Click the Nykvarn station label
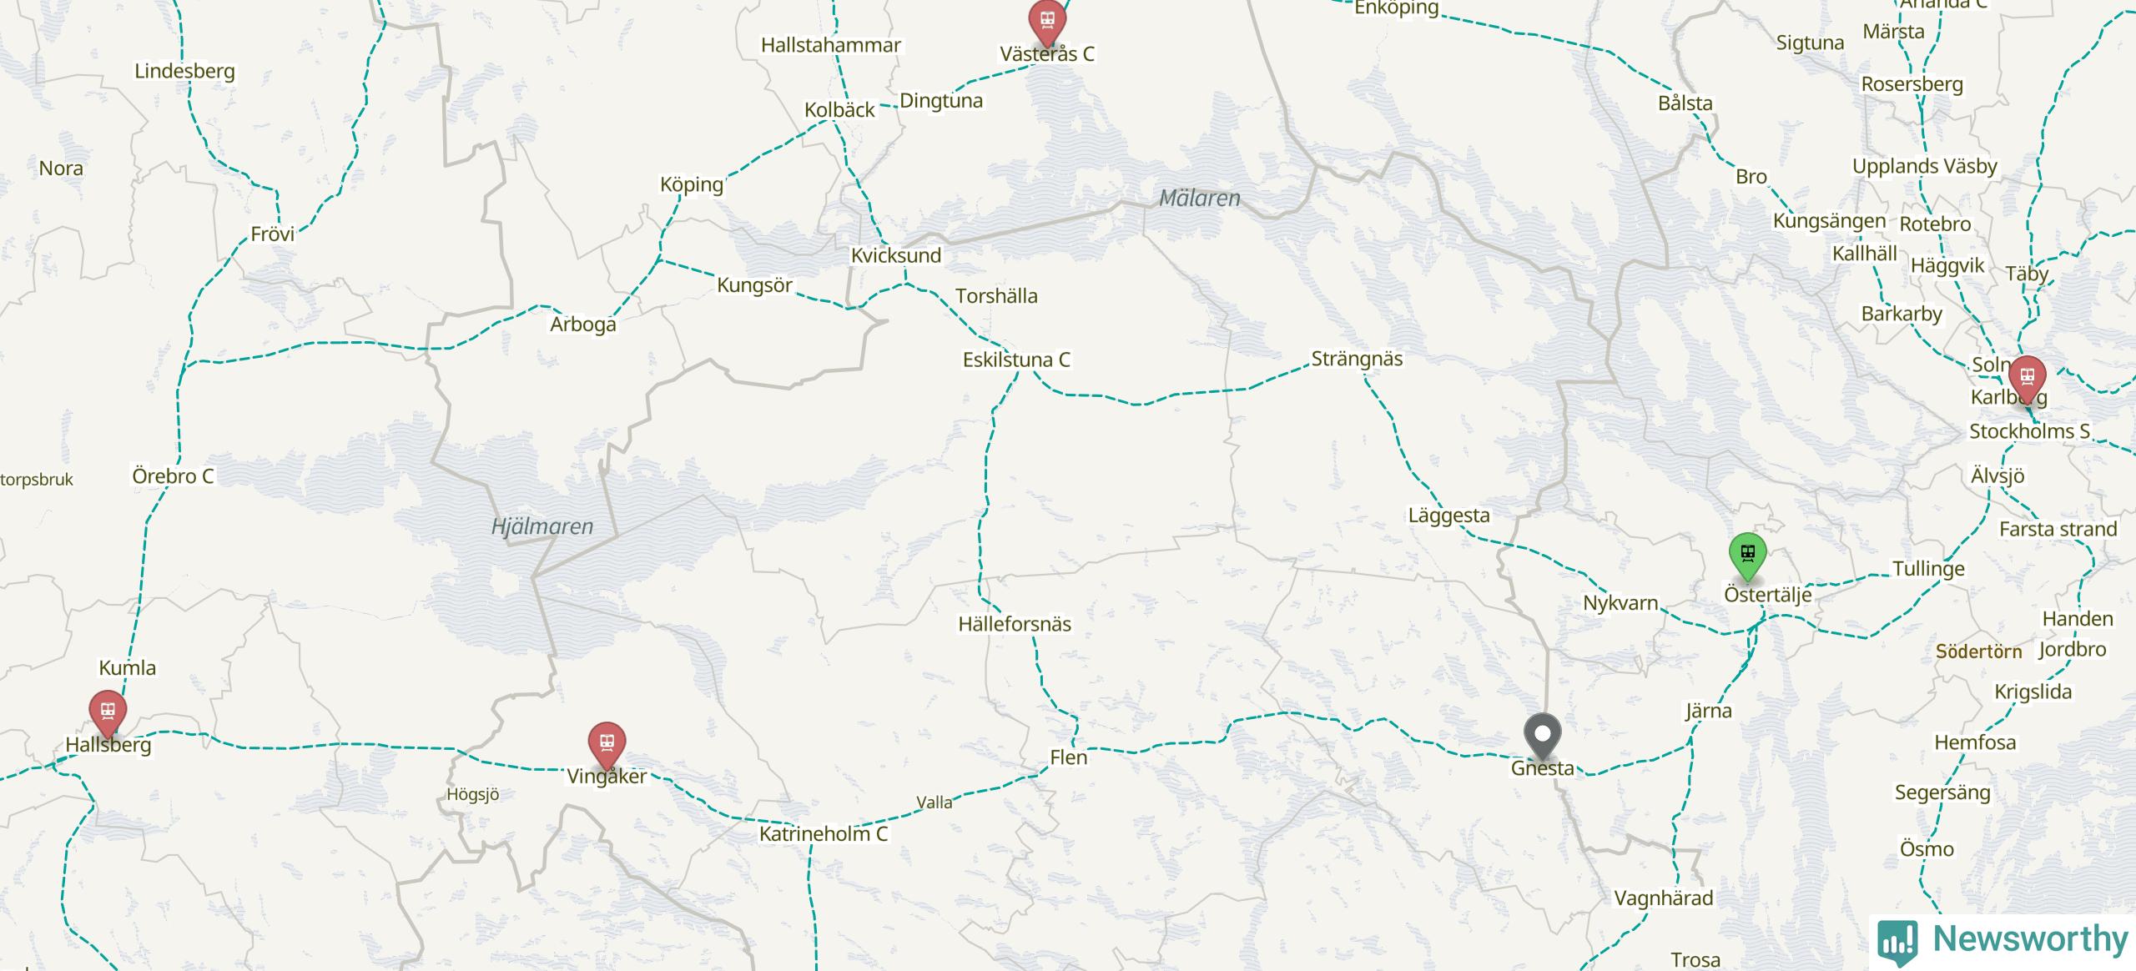 coord(1620,603)
